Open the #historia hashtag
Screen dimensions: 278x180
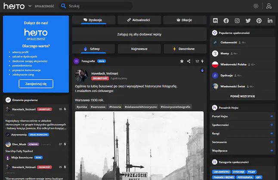[115, 107]
